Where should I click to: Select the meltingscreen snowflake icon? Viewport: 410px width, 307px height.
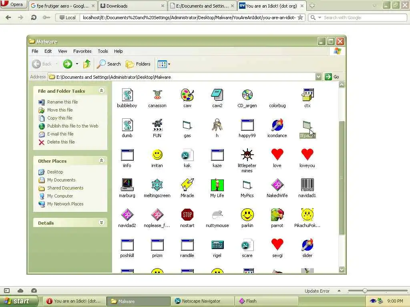(x=157, y=185)
